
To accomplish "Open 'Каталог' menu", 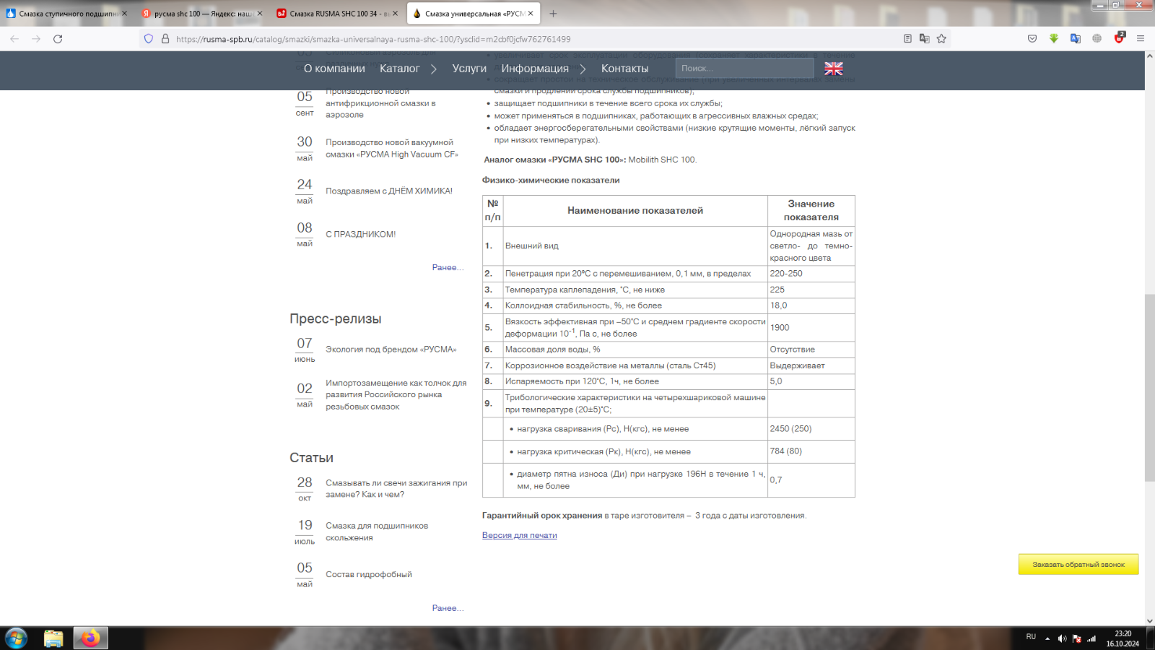I will [x=399, y=69].
